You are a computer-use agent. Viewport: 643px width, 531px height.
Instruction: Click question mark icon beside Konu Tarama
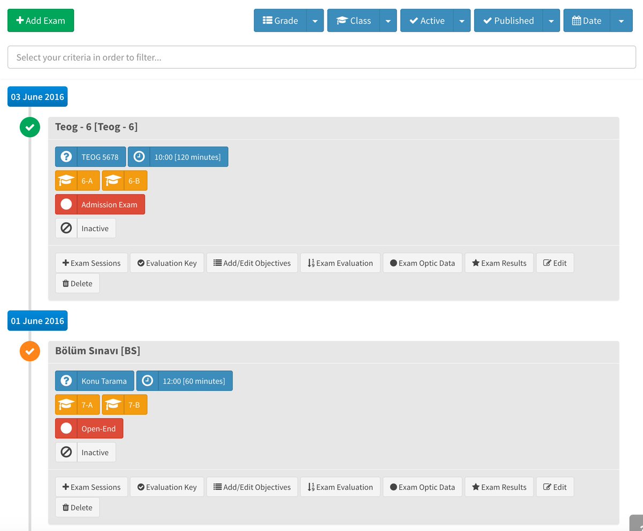[66, 381]
